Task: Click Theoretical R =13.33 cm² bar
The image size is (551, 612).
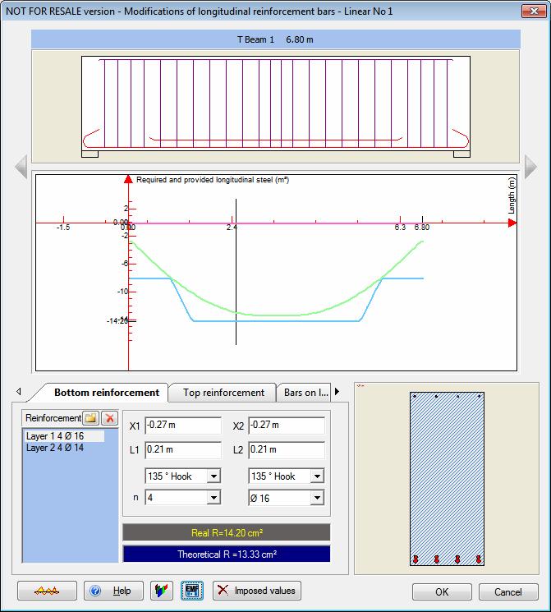Action: tap(227, 554)
